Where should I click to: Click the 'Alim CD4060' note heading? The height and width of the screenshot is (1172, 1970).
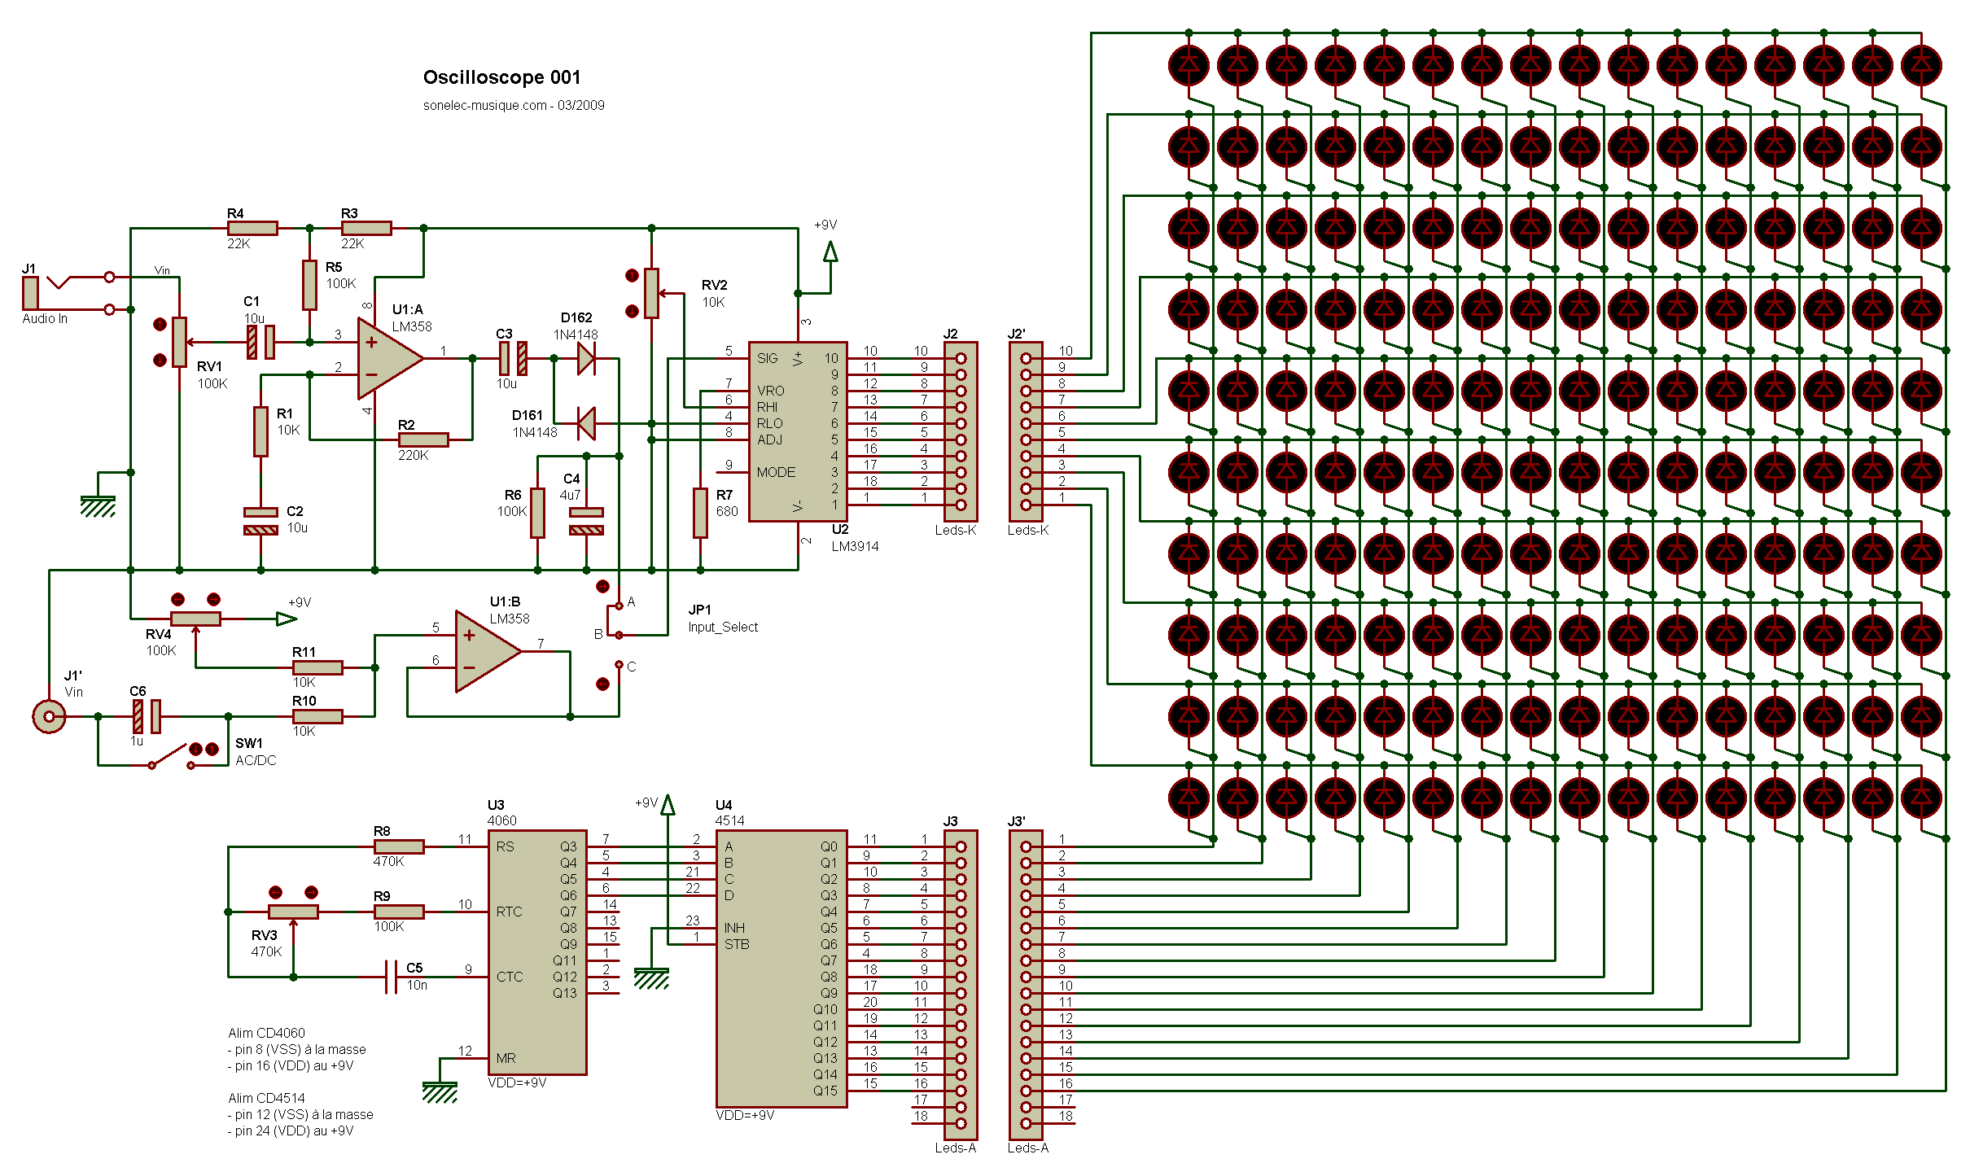point(266,1033)
